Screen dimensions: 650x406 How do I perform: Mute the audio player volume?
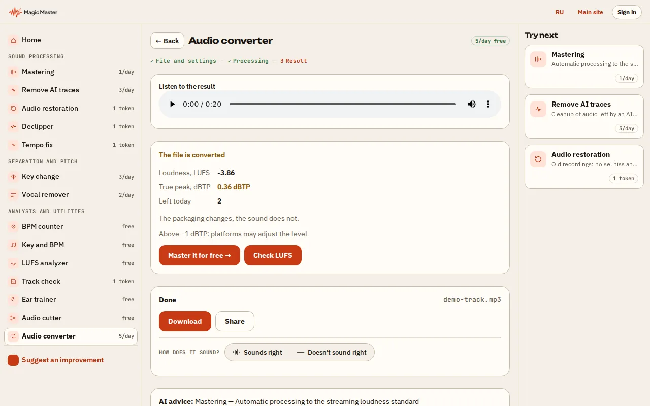(472, 104)
